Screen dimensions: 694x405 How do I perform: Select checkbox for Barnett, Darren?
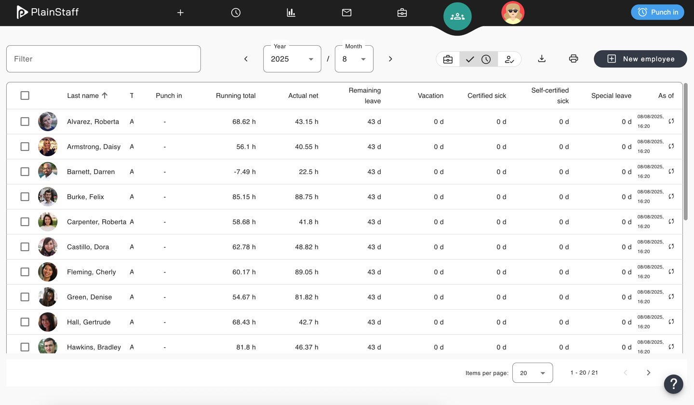pyautogui.click(x=25, y=172)
